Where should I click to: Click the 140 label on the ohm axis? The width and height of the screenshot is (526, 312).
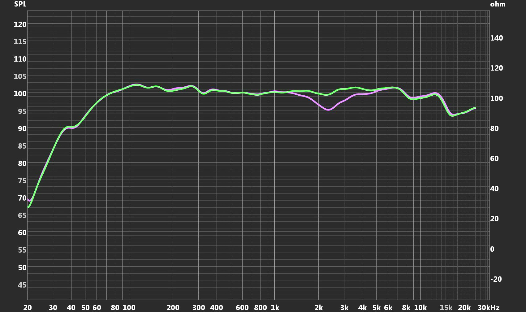(x=497, y=38)
